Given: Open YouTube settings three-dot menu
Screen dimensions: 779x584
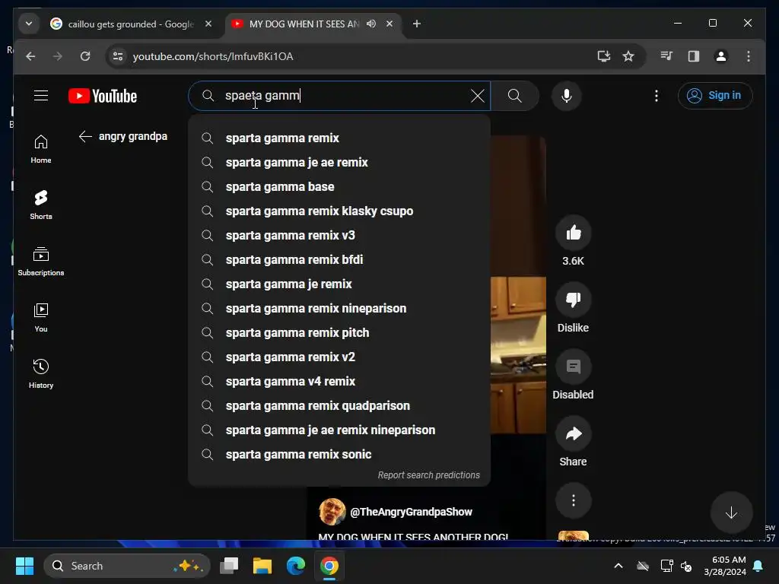Looking at the screenshot, I should (x=657, y=96).
